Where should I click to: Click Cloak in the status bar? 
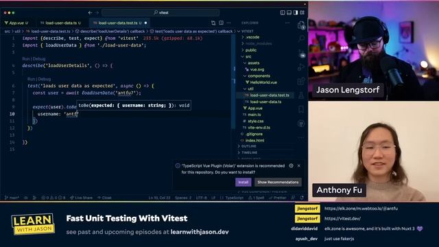[x=104, y=198]
